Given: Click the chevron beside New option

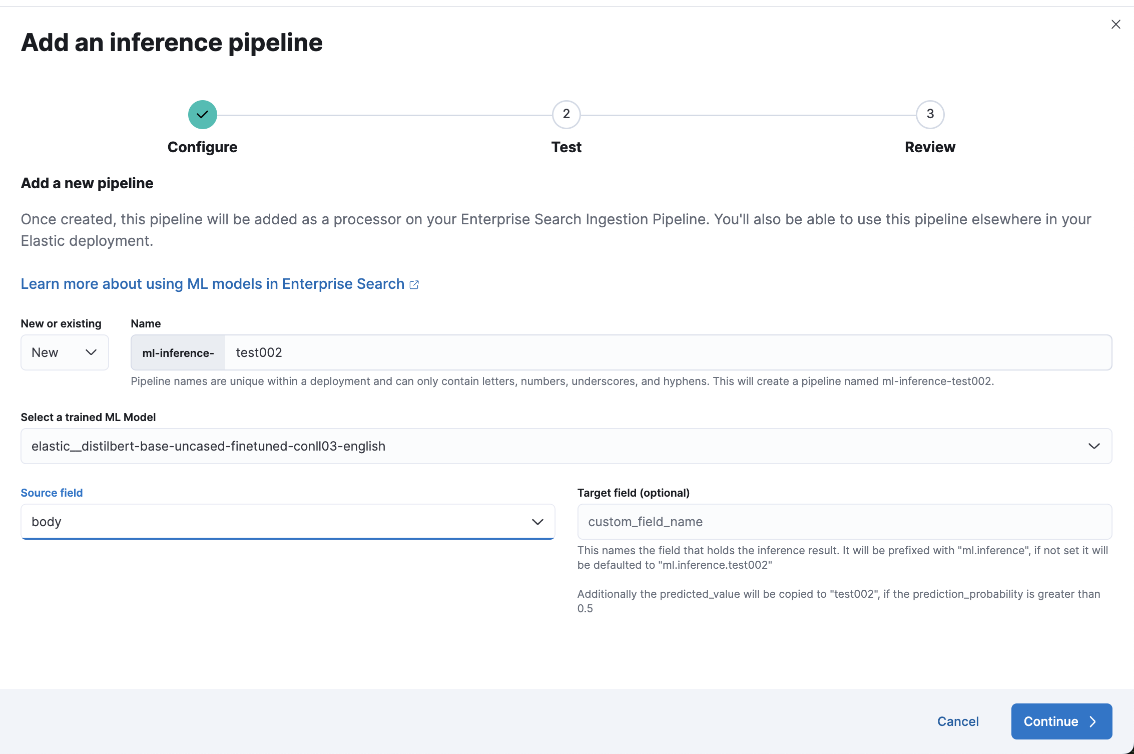Looking at the screenshot, I should pos(91,352).
